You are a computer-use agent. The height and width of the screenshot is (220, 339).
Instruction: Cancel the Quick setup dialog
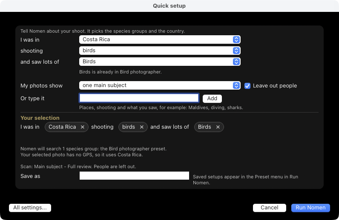click(270, 208)
